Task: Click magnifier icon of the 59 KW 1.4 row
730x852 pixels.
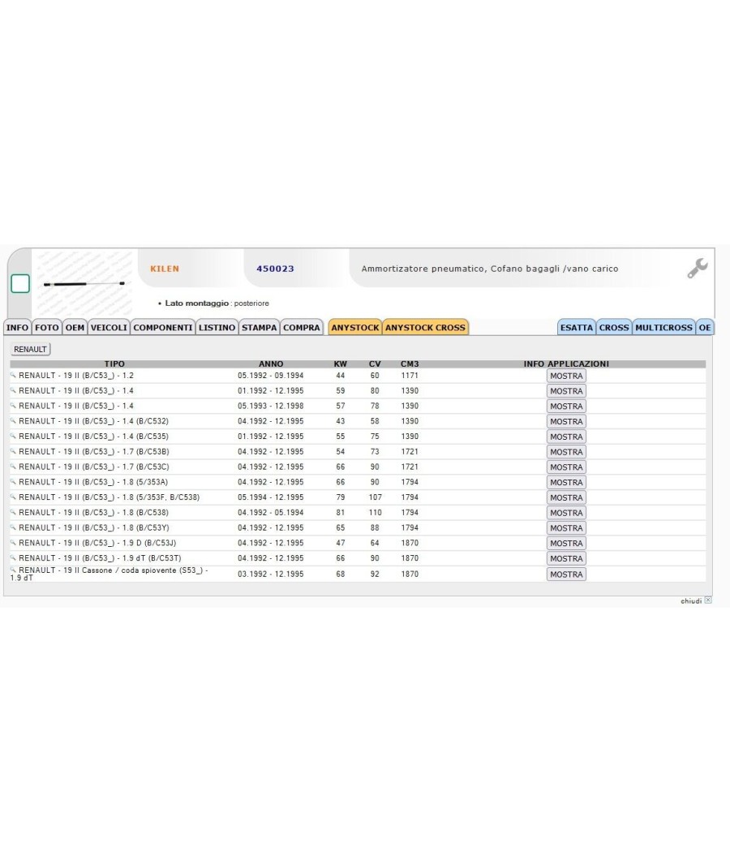Action: pos(13,390)
